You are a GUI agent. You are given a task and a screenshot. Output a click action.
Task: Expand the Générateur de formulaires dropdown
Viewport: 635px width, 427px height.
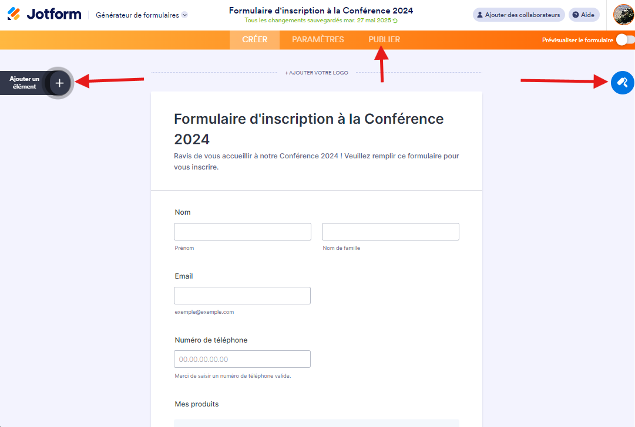click(x=184, y=15)
